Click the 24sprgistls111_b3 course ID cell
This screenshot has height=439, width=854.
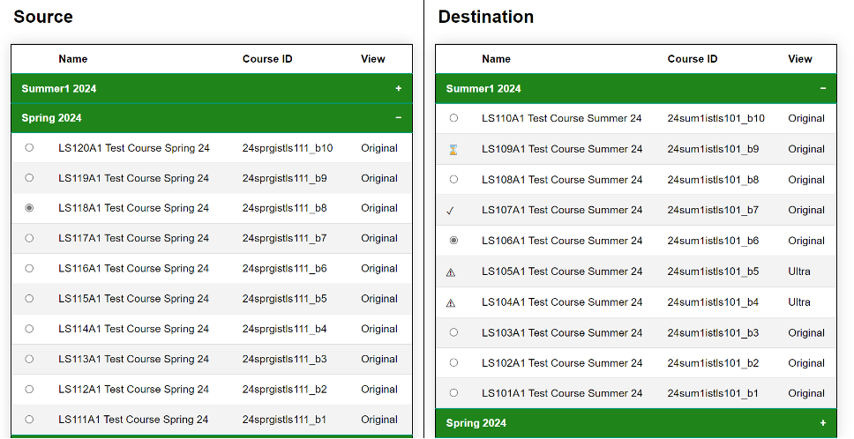coord(284,359)
